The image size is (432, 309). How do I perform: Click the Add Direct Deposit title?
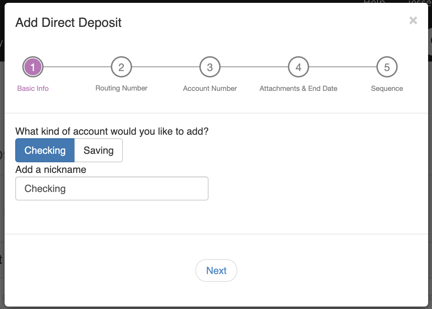(69, 23)
